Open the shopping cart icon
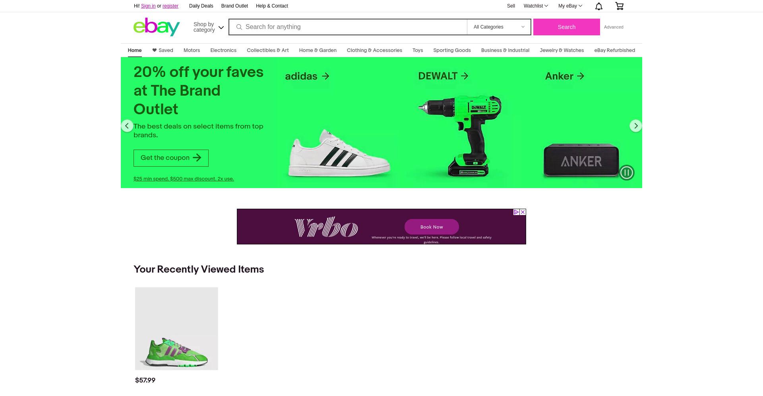 click(x=619, y=6)
